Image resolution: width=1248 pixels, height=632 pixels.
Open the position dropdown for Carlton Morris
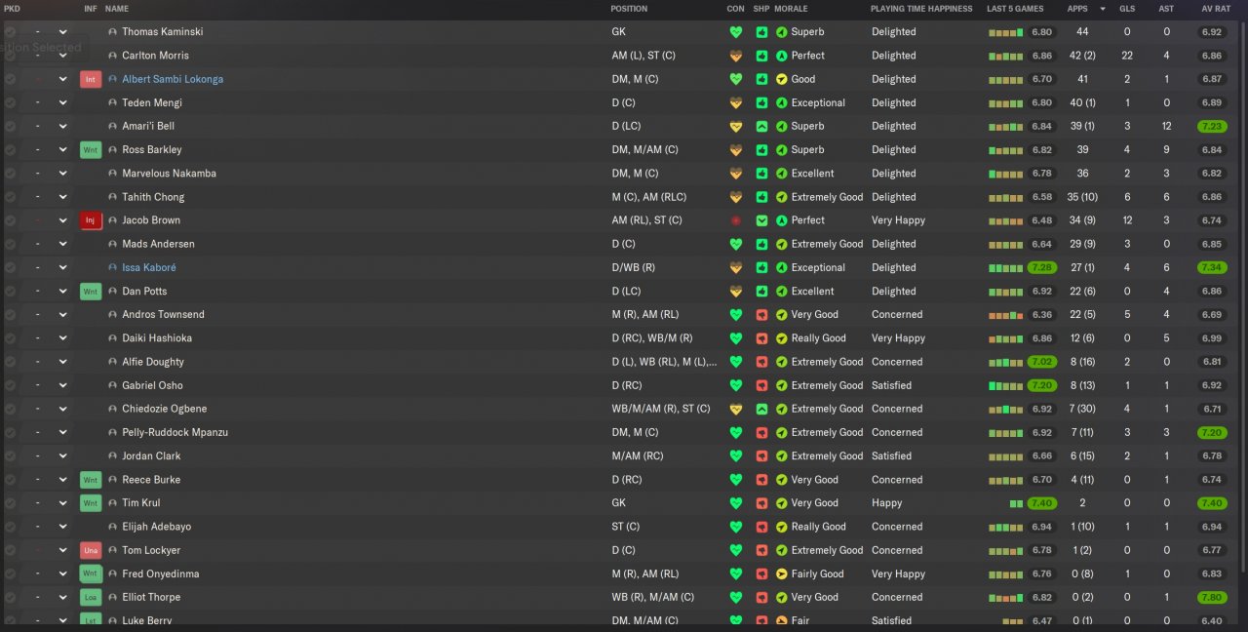[62, 56]
